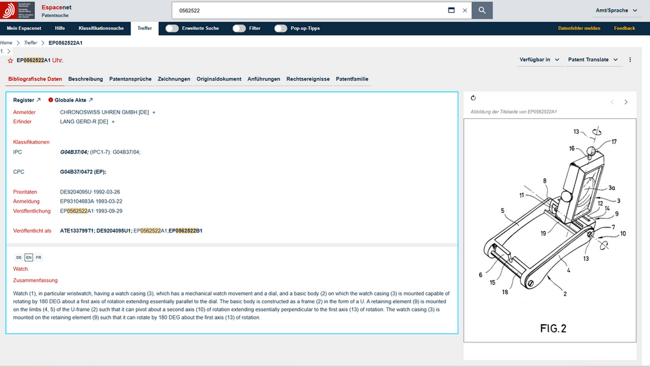
Task: Open the query builder window icon in search bar
Action: click(x=452, y=10)
